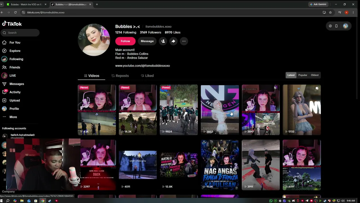Go to your Profile in the sidebar
Image resolution: width=360 pixels, height=203 pixels.
10,109
